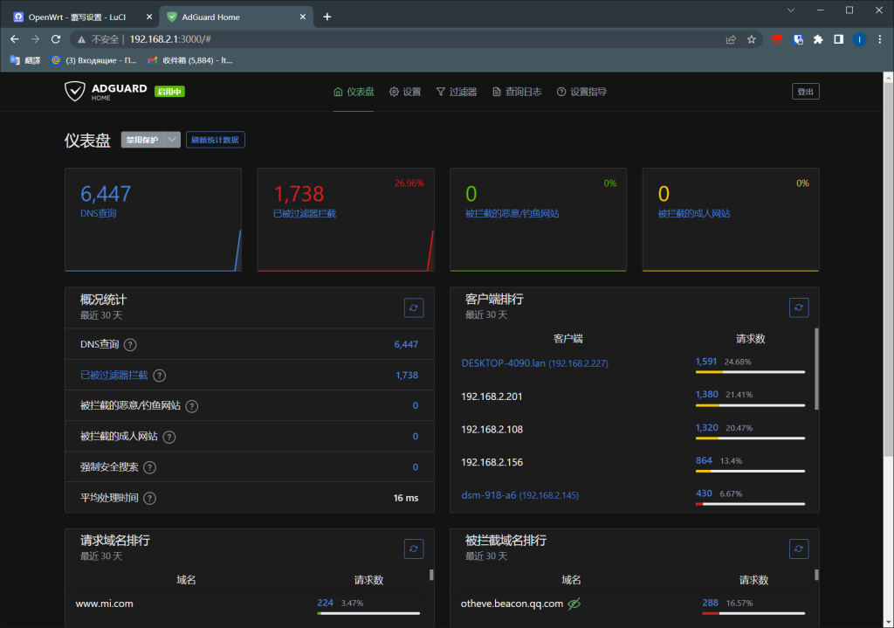Open the 设置 menu in the navigation bar
The height and width of the screenshot is (628, 894).
click(x=404, y=91)
